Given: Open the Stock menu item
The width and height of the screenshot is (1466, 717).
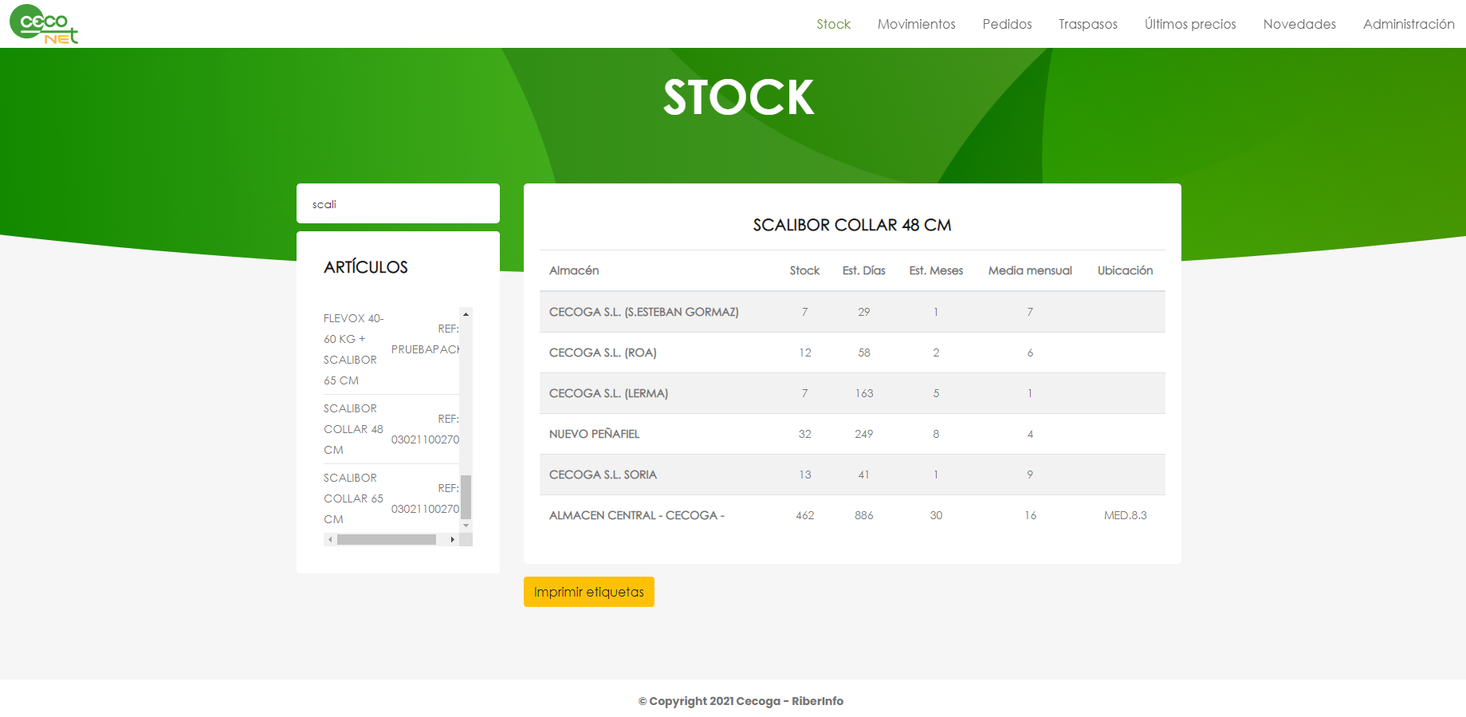Looking at the screenshot, I should [833, 24].
